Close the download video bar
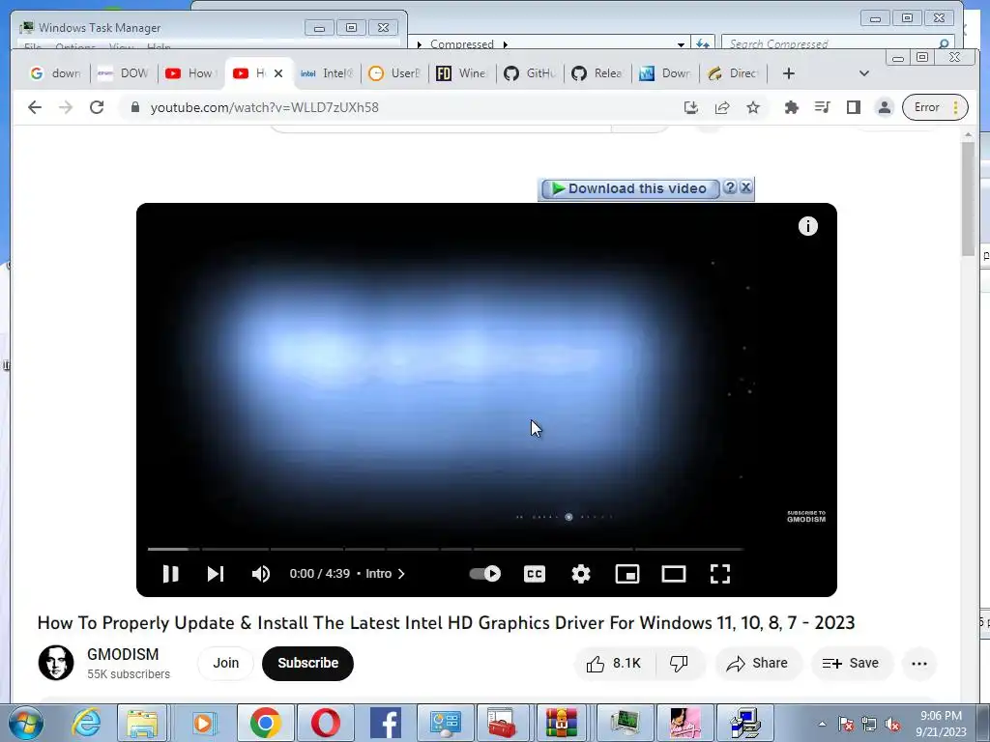Image resolution: width=990 pixels, height=742 pixels. click(x=745, y=187)
